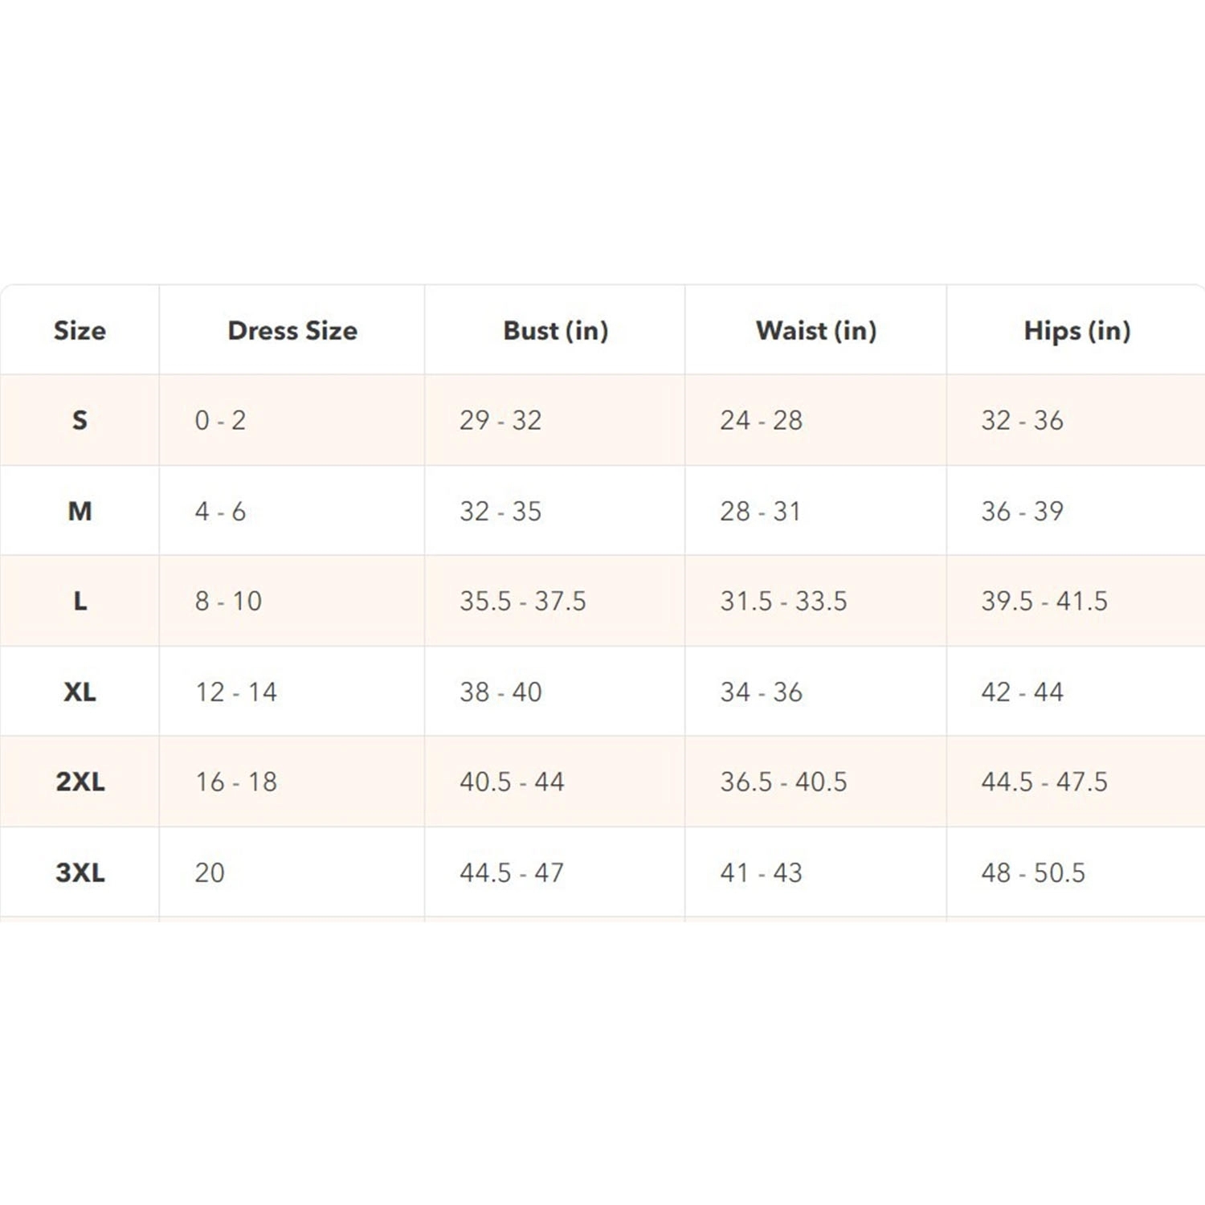Click the Waist (in) column header

click(x=815, y=330)
